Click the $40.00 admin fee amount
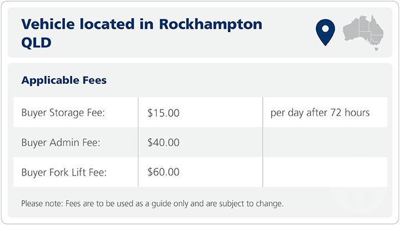 [163, 143]
